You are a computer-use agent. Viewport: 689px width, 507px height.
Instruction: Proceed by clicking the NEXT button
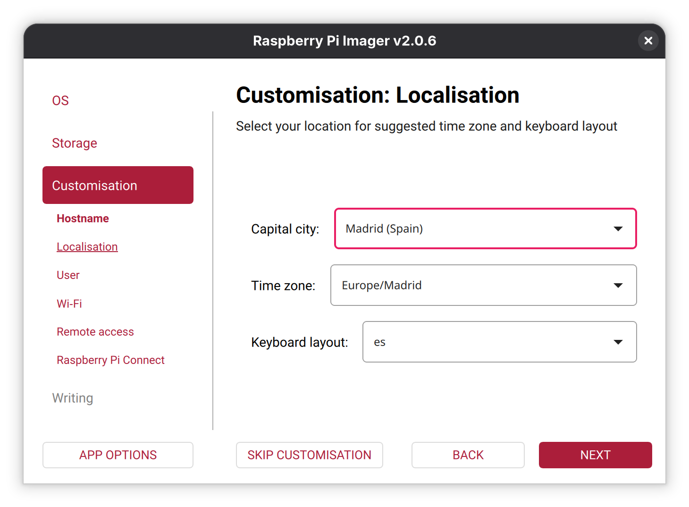(x=595, y=455)
